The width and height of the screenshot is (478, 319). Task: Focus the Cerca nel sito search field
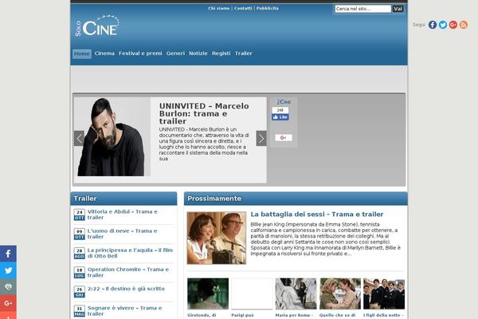(x=362, y=9)
